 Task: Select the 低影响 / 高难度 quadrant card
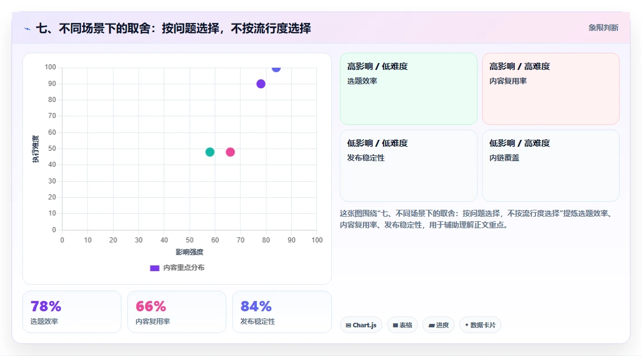(x=551, y=166)
